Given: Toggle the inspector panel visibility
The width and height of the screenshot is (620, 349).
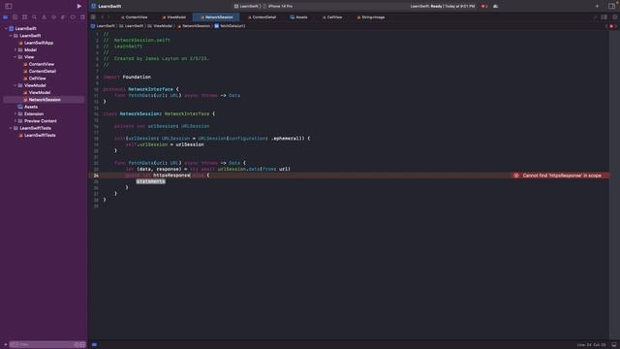Looking at the screenshot, I should click(611, 6).
